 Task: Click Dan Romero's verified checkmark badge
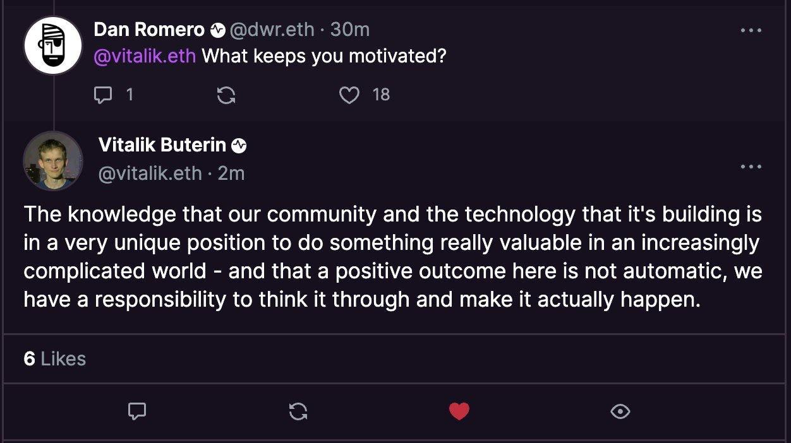[x=217, y=29]
